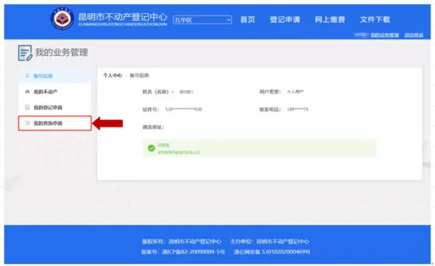
Task: Open the 登记申请 menu item
Action: [x=284, y=20]
